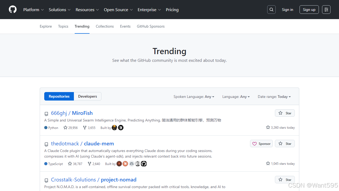
Task: Click second contributor avatar in MiroFish row
Action: click(x=121, y=128)
